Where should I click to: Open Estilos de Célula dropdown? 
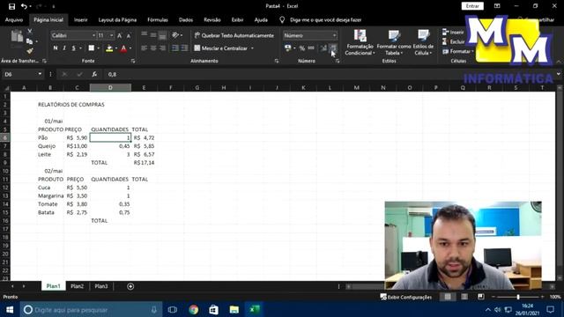click(423, 43)
